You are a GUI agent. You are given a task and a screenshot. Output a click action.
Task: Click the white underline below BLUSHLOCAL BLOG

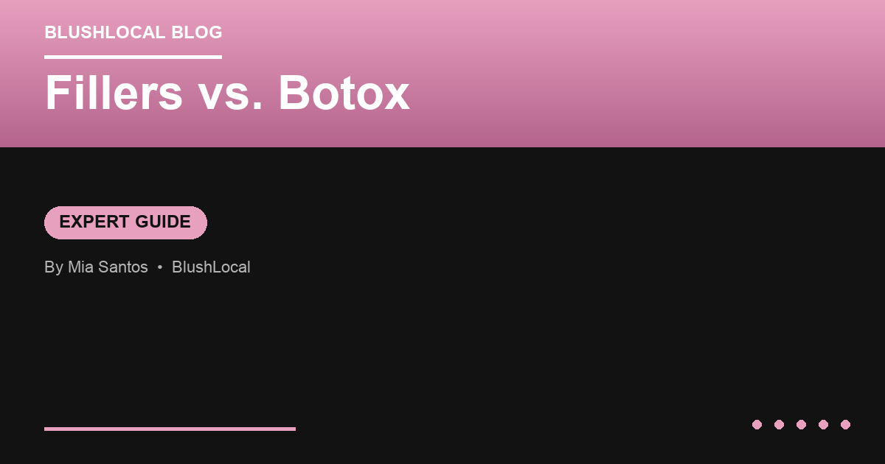(133, 57)
